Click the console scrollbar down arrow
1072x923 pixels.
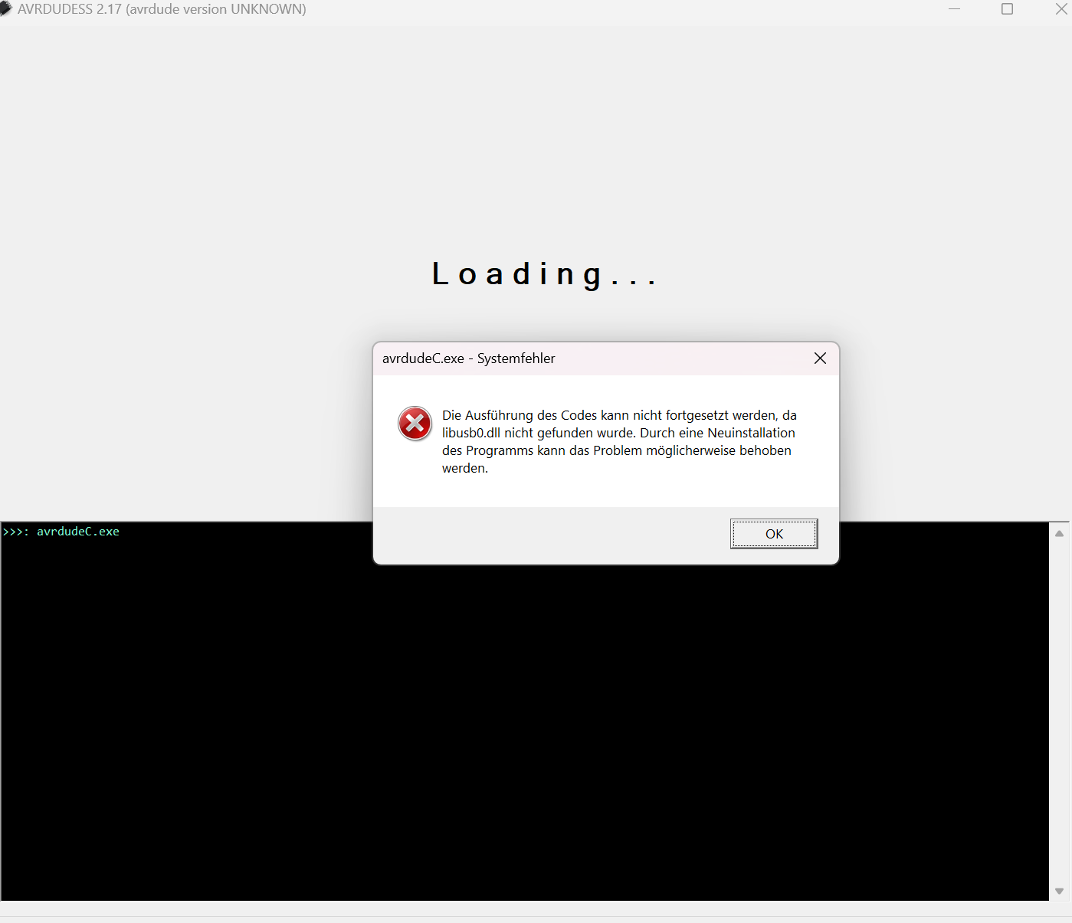click(1059, 891)
